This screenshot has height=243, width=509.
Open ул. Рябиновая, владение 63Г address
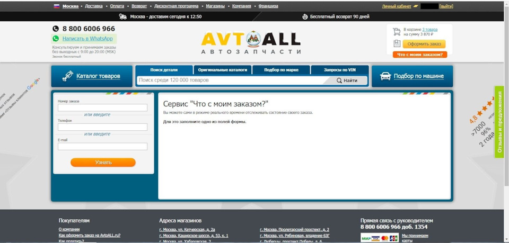click(295, 235)
